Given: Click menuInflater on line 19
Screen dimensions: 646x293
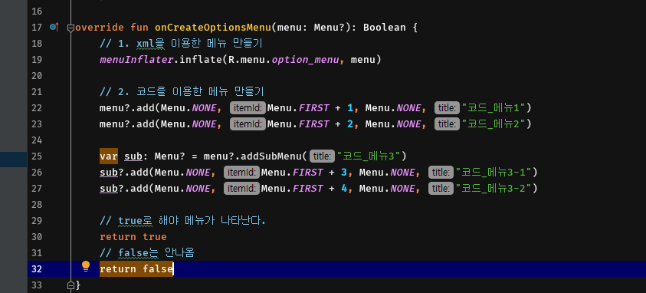Looking at the screenshot, I should coord(136,60).
